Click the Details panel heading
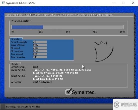This screenshot has width=138, height=110. point(15,64)
